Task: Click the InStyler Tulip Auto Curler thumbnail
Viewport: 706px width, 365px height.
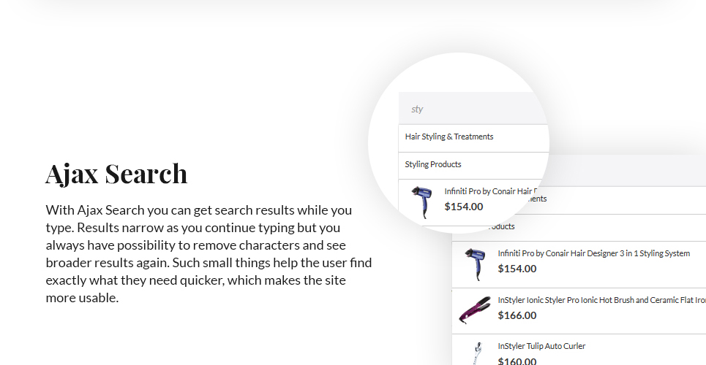Action: pyautogui.click(x=477, y=353)
